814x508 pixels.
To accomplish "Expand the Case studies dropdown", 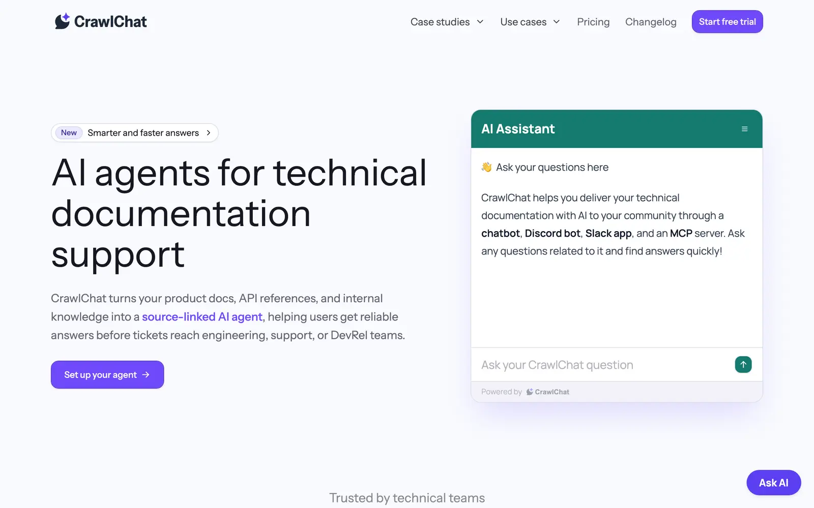I will tap(447, 22).
